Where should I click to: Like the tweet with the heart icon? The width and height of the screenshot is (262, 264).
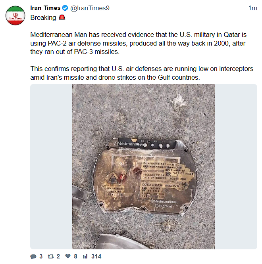(x=68, y=256)
